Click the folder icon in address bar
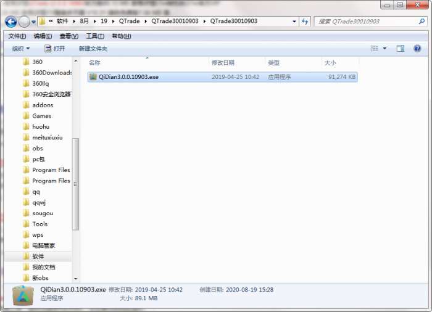The width and height of the screenshot is (432, 312). 42,21
